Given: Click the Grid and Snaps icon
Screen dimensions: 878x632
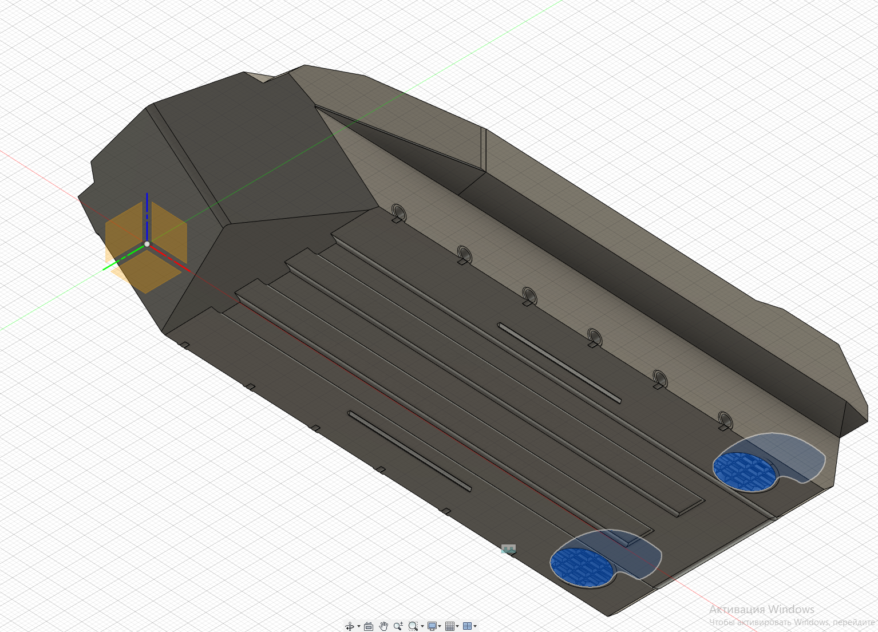Looking at the screenshot, I should (x=450, y=626).
